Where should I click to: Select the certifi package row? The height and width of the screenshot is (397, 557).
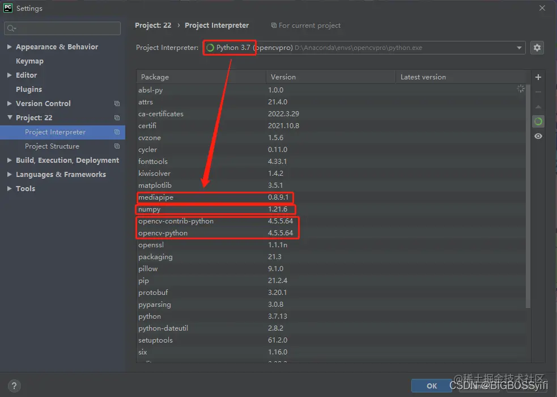tap(331, 126)
